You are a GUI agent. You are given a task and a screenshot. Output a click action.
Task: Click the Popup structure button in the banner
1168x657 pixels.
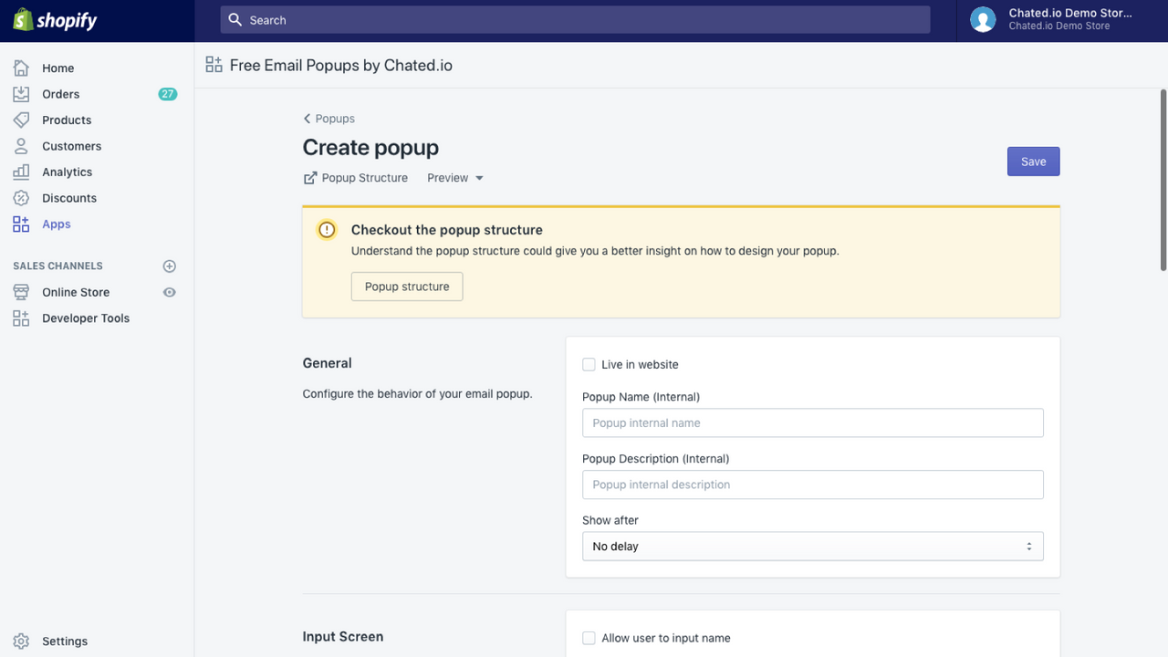click(x=406, y=286)
